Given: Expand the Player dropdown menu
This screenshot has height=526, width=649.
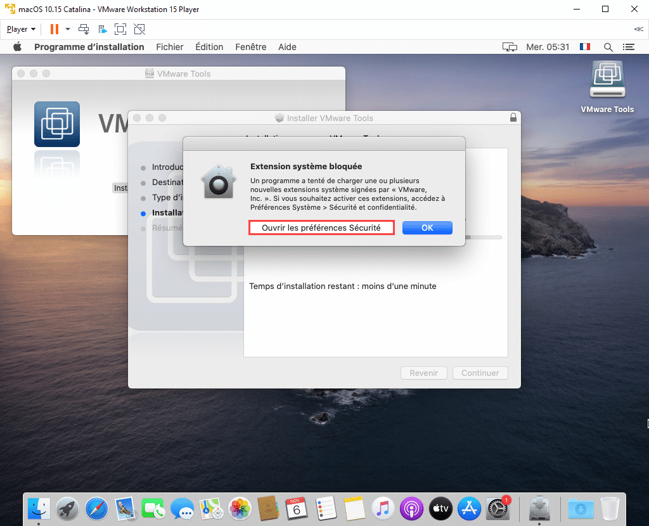Looking at the screenshot, I should [x=21, y=29].
